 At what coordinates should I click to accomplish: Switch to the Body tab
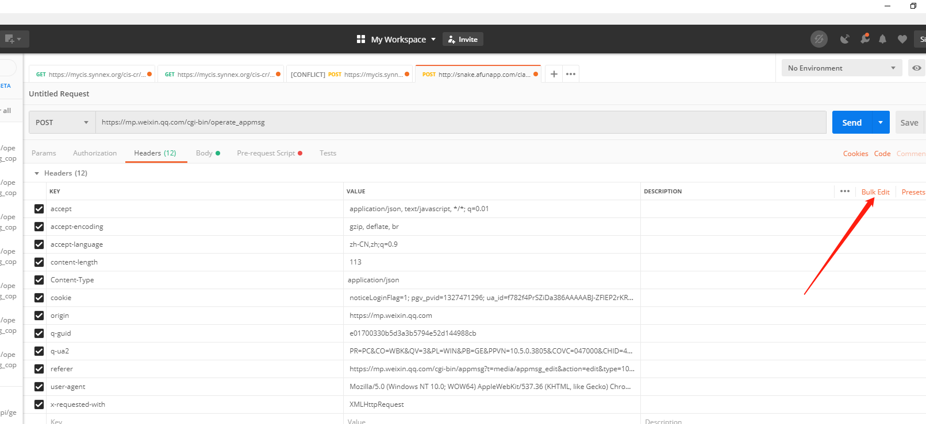click(x=208, y=153)
